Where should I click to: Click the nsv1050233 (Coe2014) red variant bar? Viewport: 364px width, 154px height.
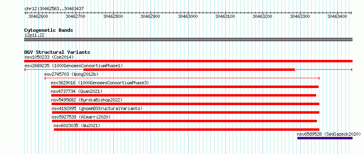tap(188, 61)
